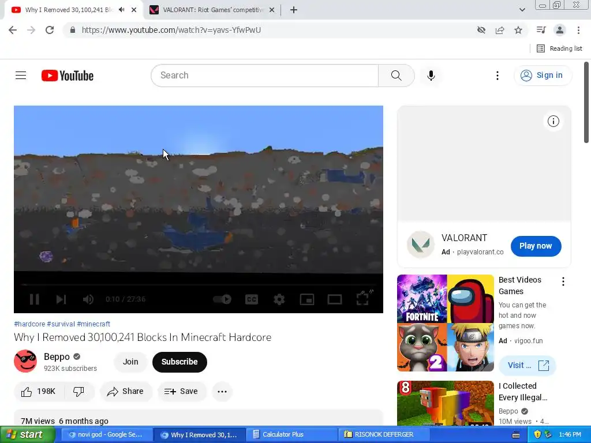This screenshot has width=591, height=443.
Task: Switch to theater mode
Action: coord(334,299)
